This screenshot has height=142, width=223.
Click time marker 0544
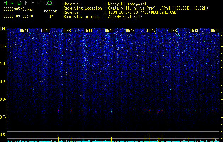point(88,31)
